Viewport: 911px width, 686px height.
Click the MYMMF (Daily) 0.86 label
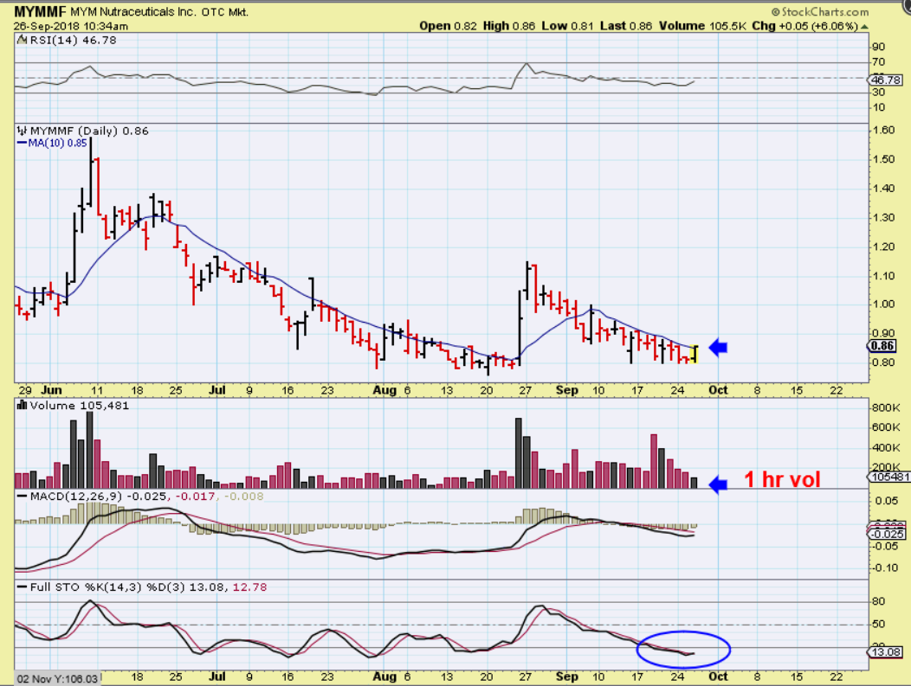(89, 131)
